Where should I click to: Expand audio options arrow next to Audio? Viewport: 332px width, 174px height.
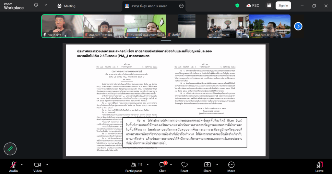pos(22,165)
